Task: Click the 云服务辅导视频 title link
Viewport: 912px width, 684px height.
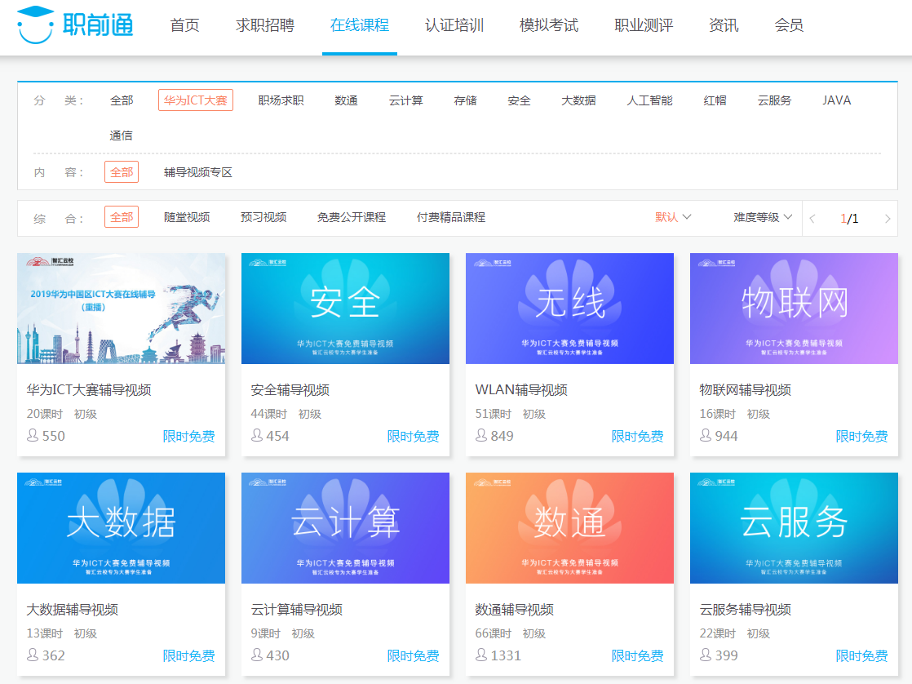Action: 745,610
